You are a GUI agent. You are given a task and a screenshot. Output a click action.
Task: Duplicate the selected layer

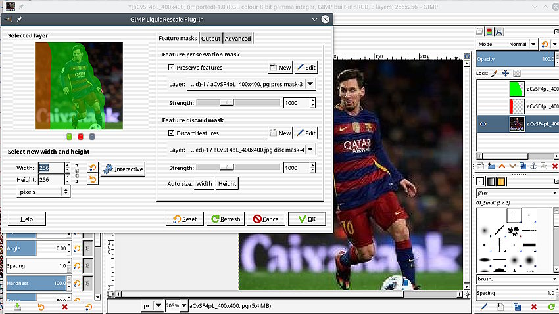(523, 166)
